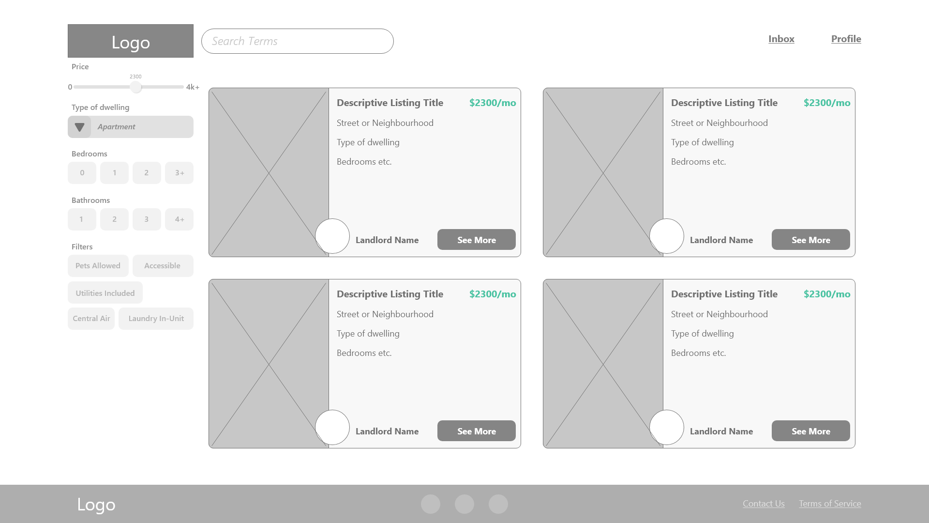Click the Search Terms field

pos(297,41)
